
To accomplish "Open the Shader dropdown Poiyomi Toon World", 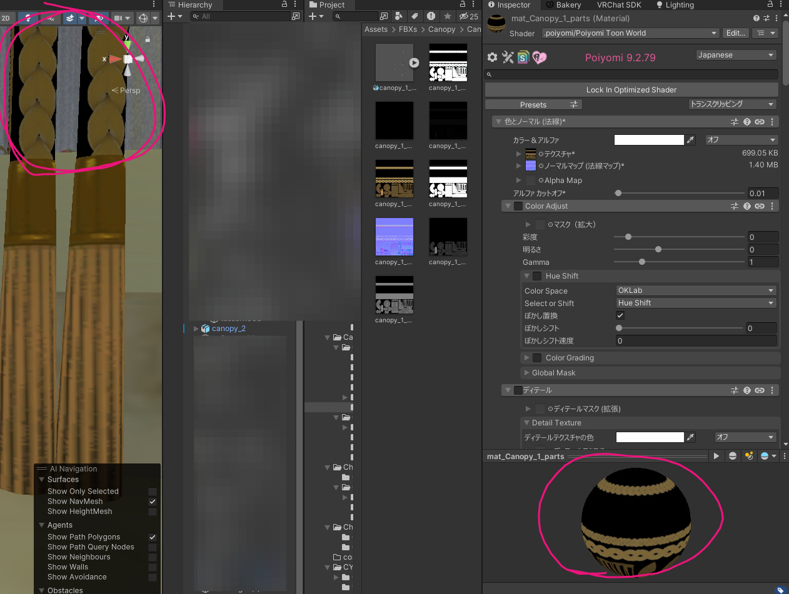I will coord(630,33).
